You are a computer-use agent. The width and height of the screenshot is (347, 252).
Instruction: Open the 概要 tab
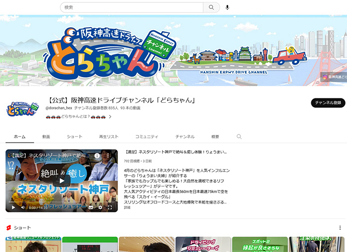(215, 137)
